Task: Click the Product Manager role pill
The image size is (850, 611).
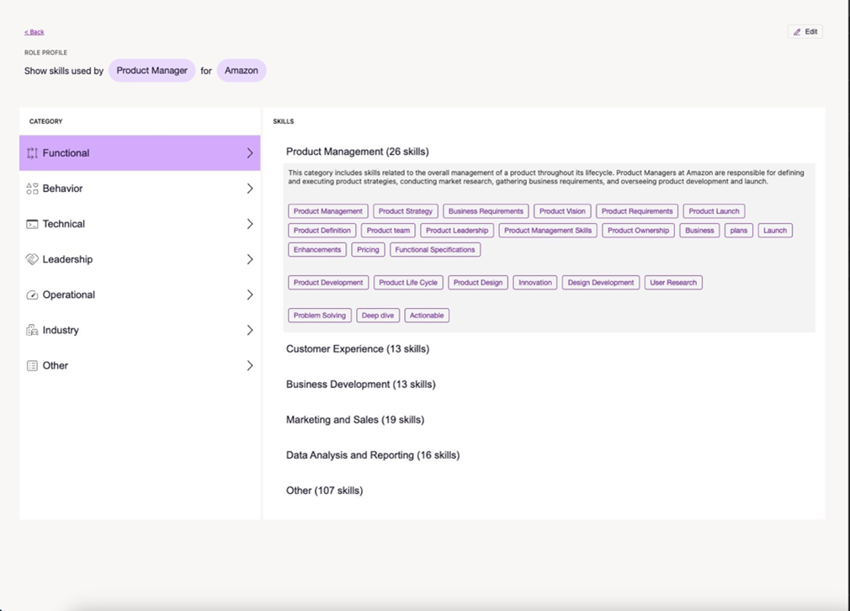Action: coord(151,71)
